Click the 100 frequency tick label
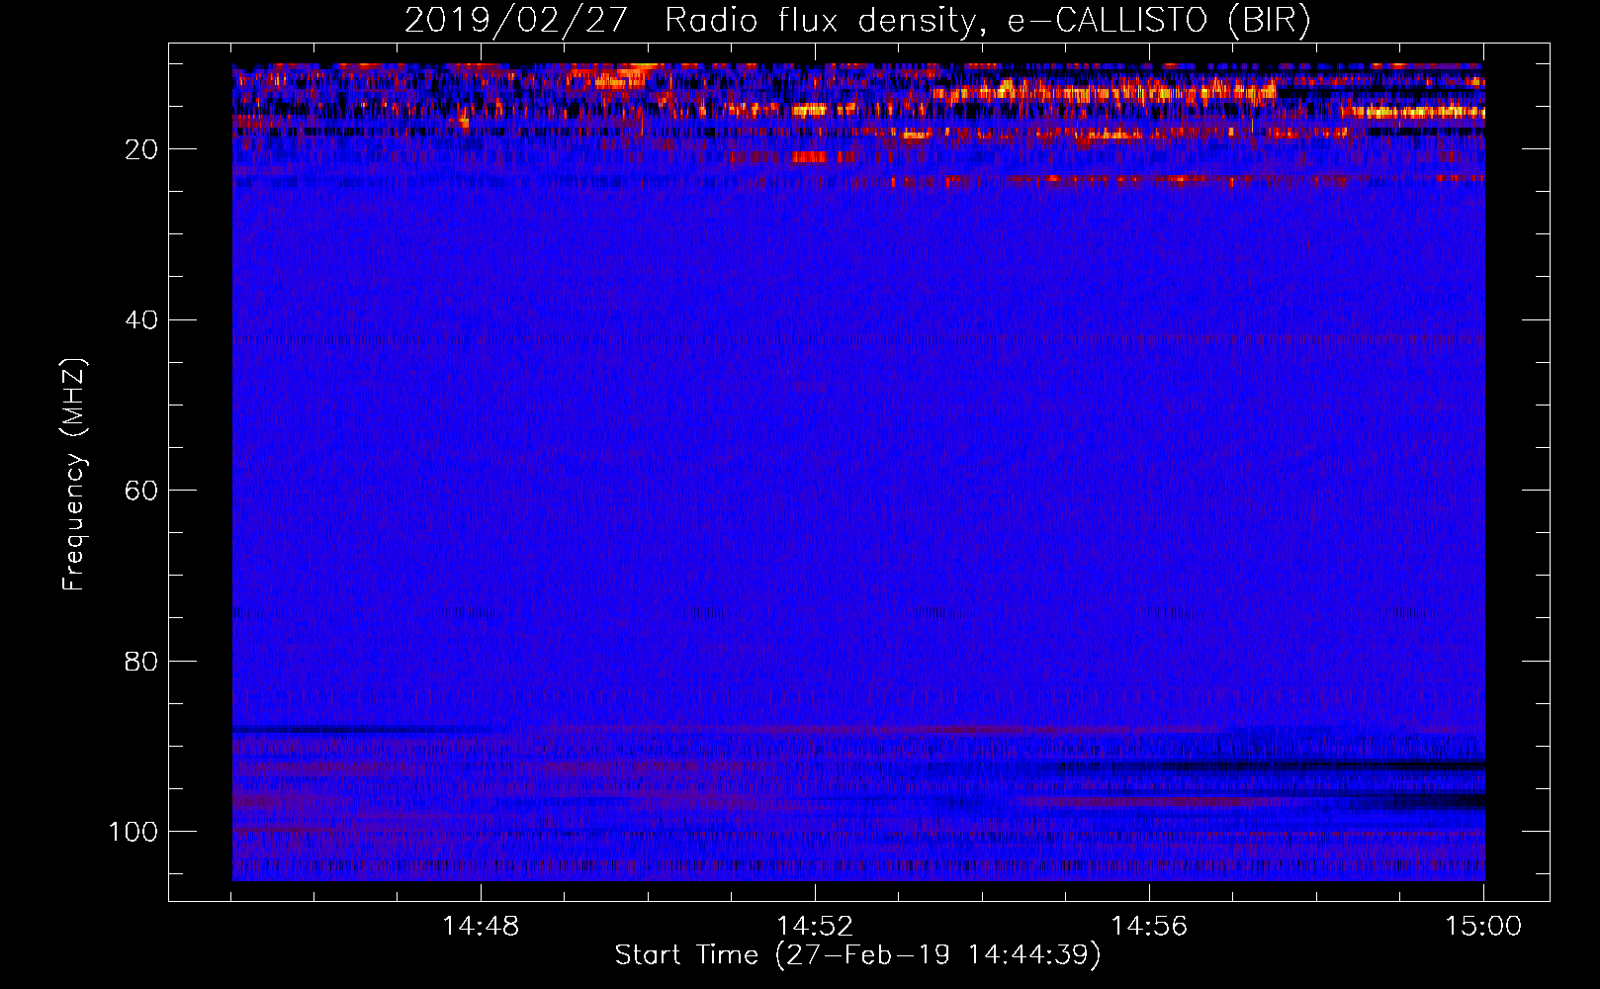 (x=133, y=832)
